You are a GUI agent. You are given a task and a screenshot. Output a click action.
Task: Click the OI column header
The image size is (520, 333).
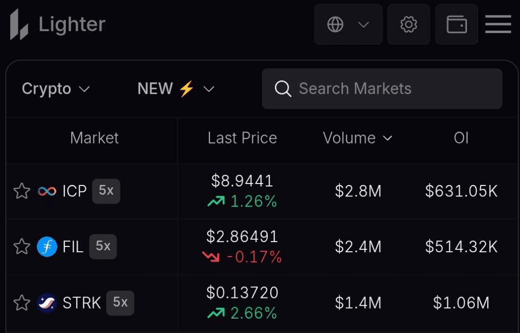[x=461, y=138]
